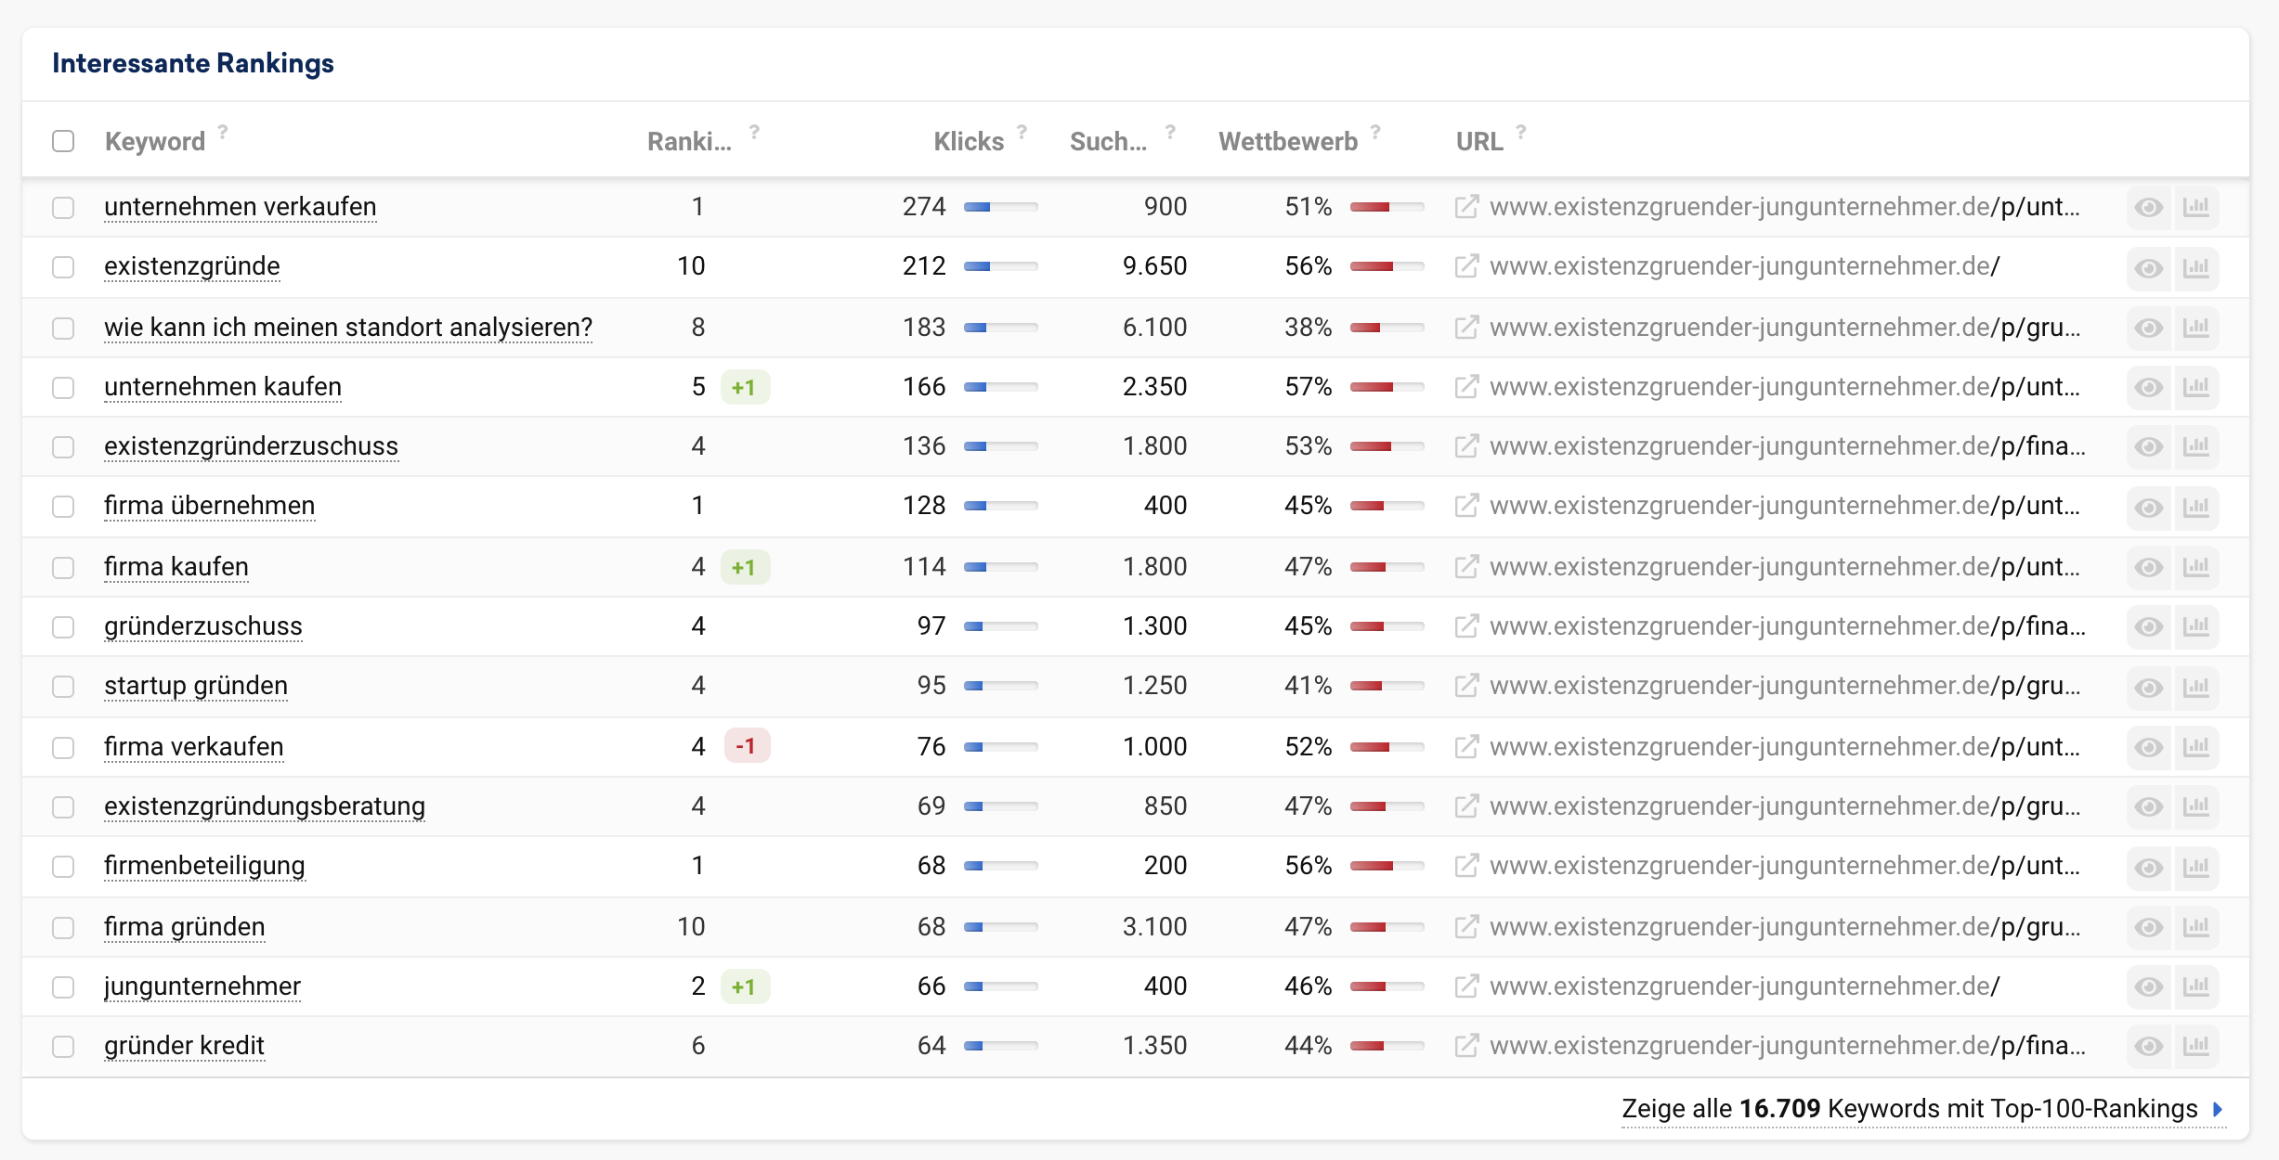The width and height of the screenshot is (2279, 1160).
Task: Sort table by Keyword column header
Action: (155, 141)
